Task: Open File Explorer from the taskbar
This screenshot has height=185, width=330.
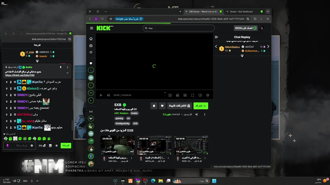Action: [x=161, y=181]
